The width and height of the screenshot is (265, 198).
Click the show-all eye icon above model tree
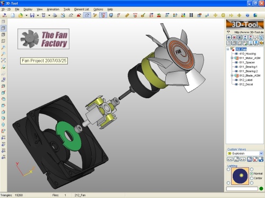[229, 37]
